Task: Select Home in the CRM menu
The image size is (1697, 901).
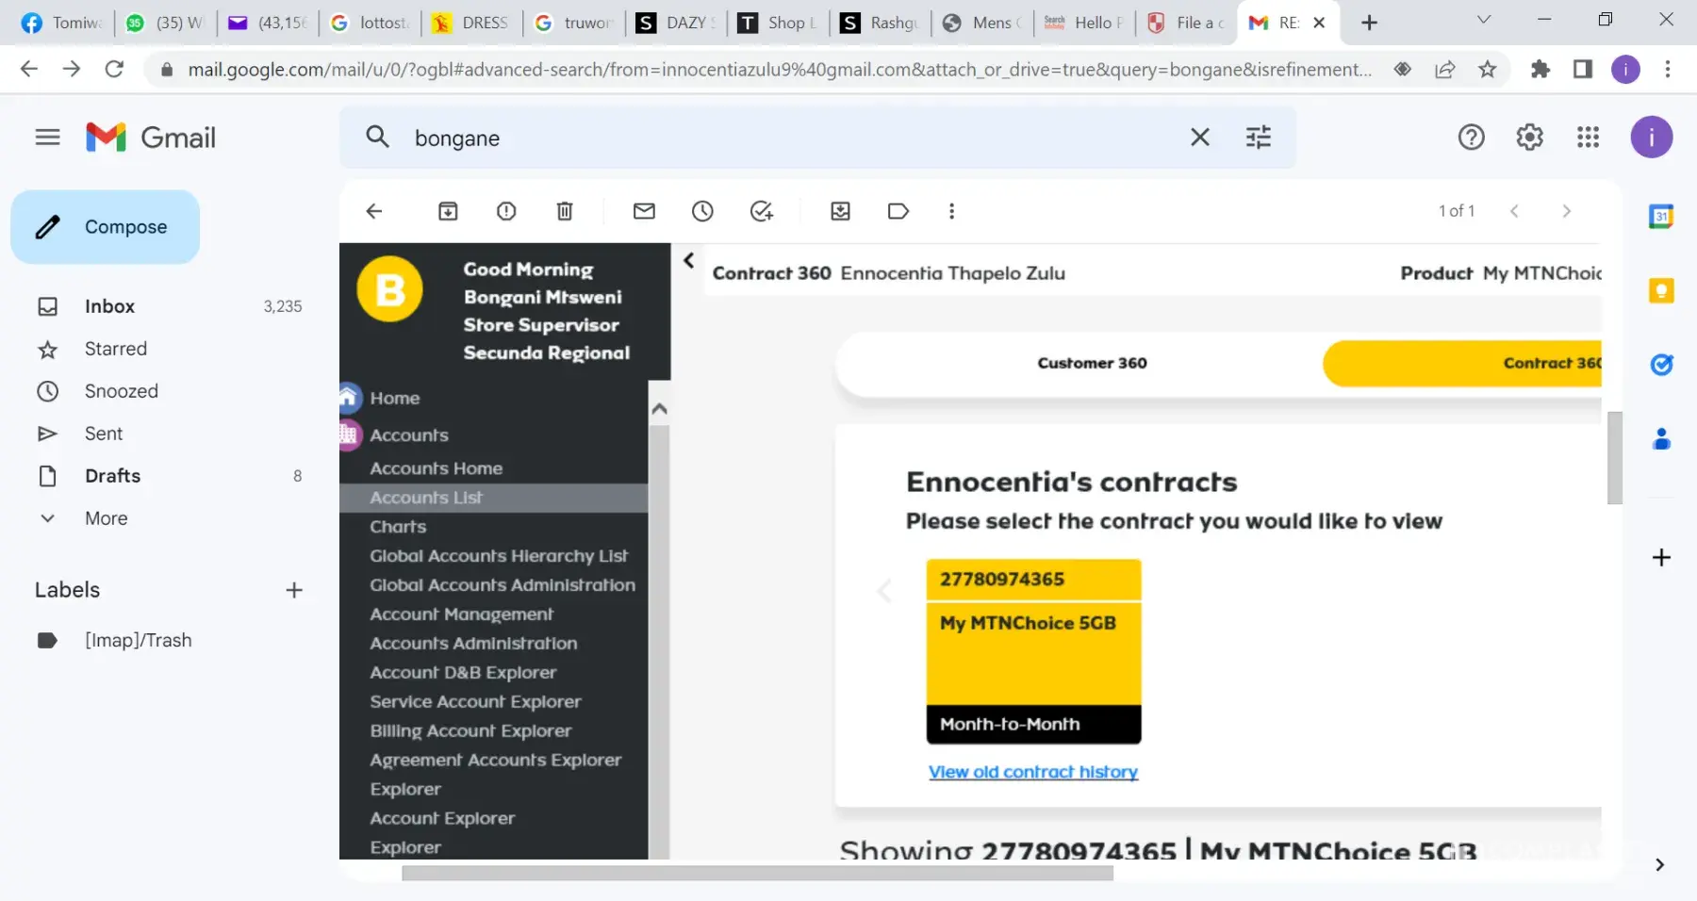Action: coord(395,399)
